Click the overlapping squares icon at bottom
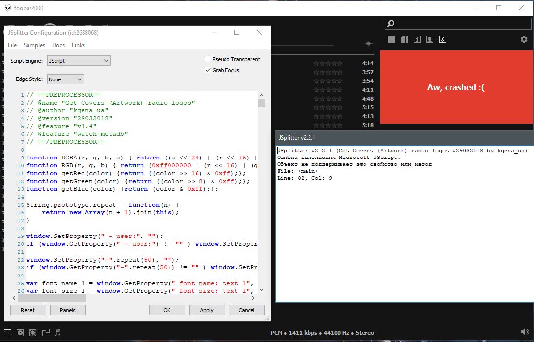Screen dimensions: 534x342 click(x=46, y=333)
